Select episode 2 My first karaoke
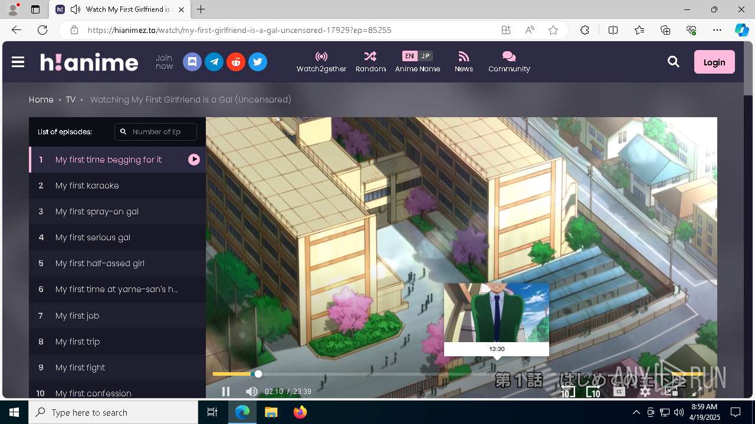The width and height of the screenshot is (755, 424). pos(117,185)
